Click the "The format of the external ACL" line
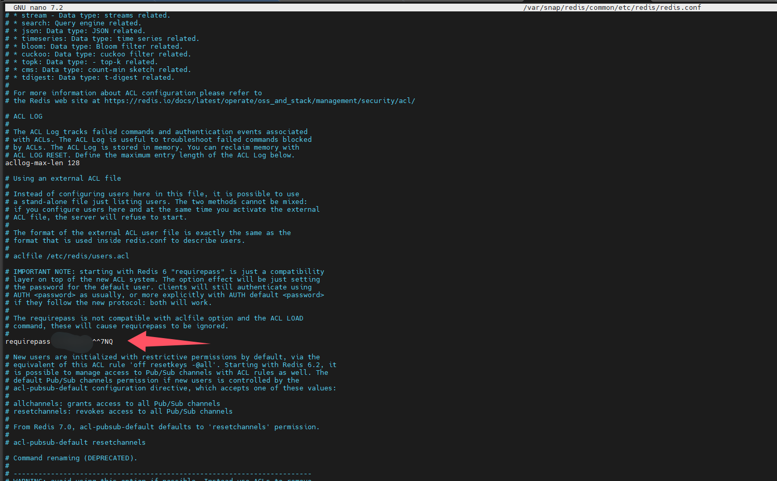The height and width of the screenshot is (481, 777). click(x=148, y=233)
